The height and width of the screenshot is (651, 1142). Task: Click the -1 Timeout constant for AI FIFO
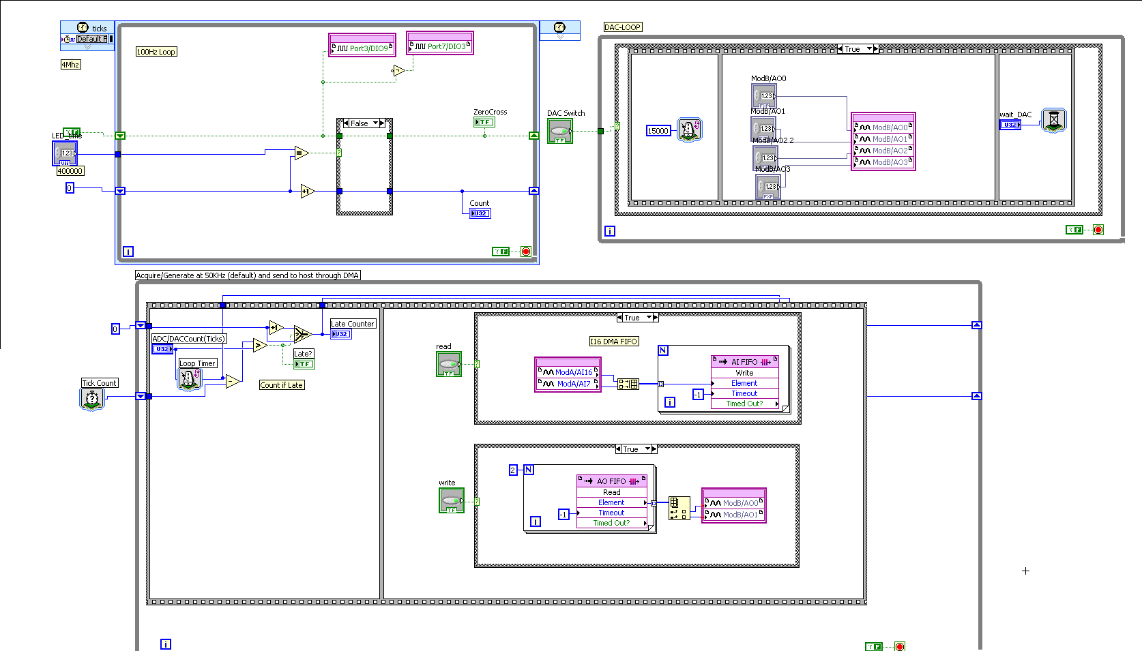pyautogui.click(x=697, y=395)
